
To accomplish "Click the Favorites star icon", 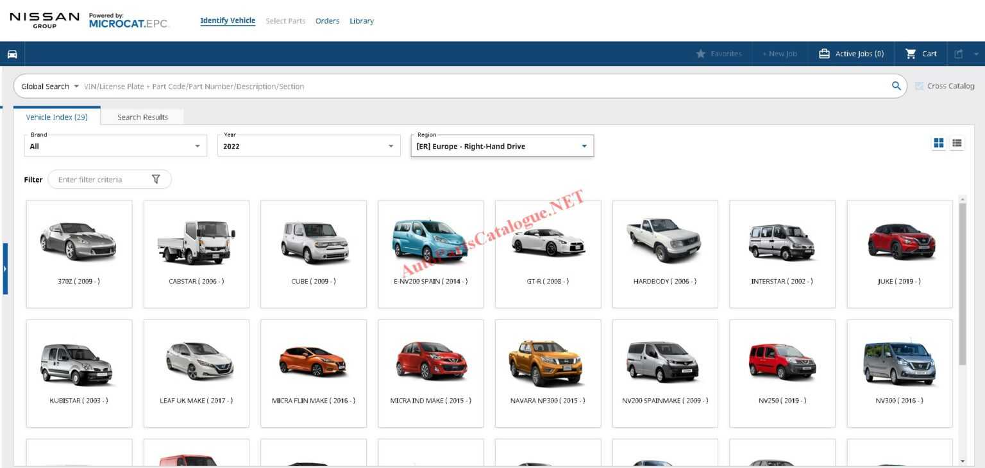I will click(701, 54).
